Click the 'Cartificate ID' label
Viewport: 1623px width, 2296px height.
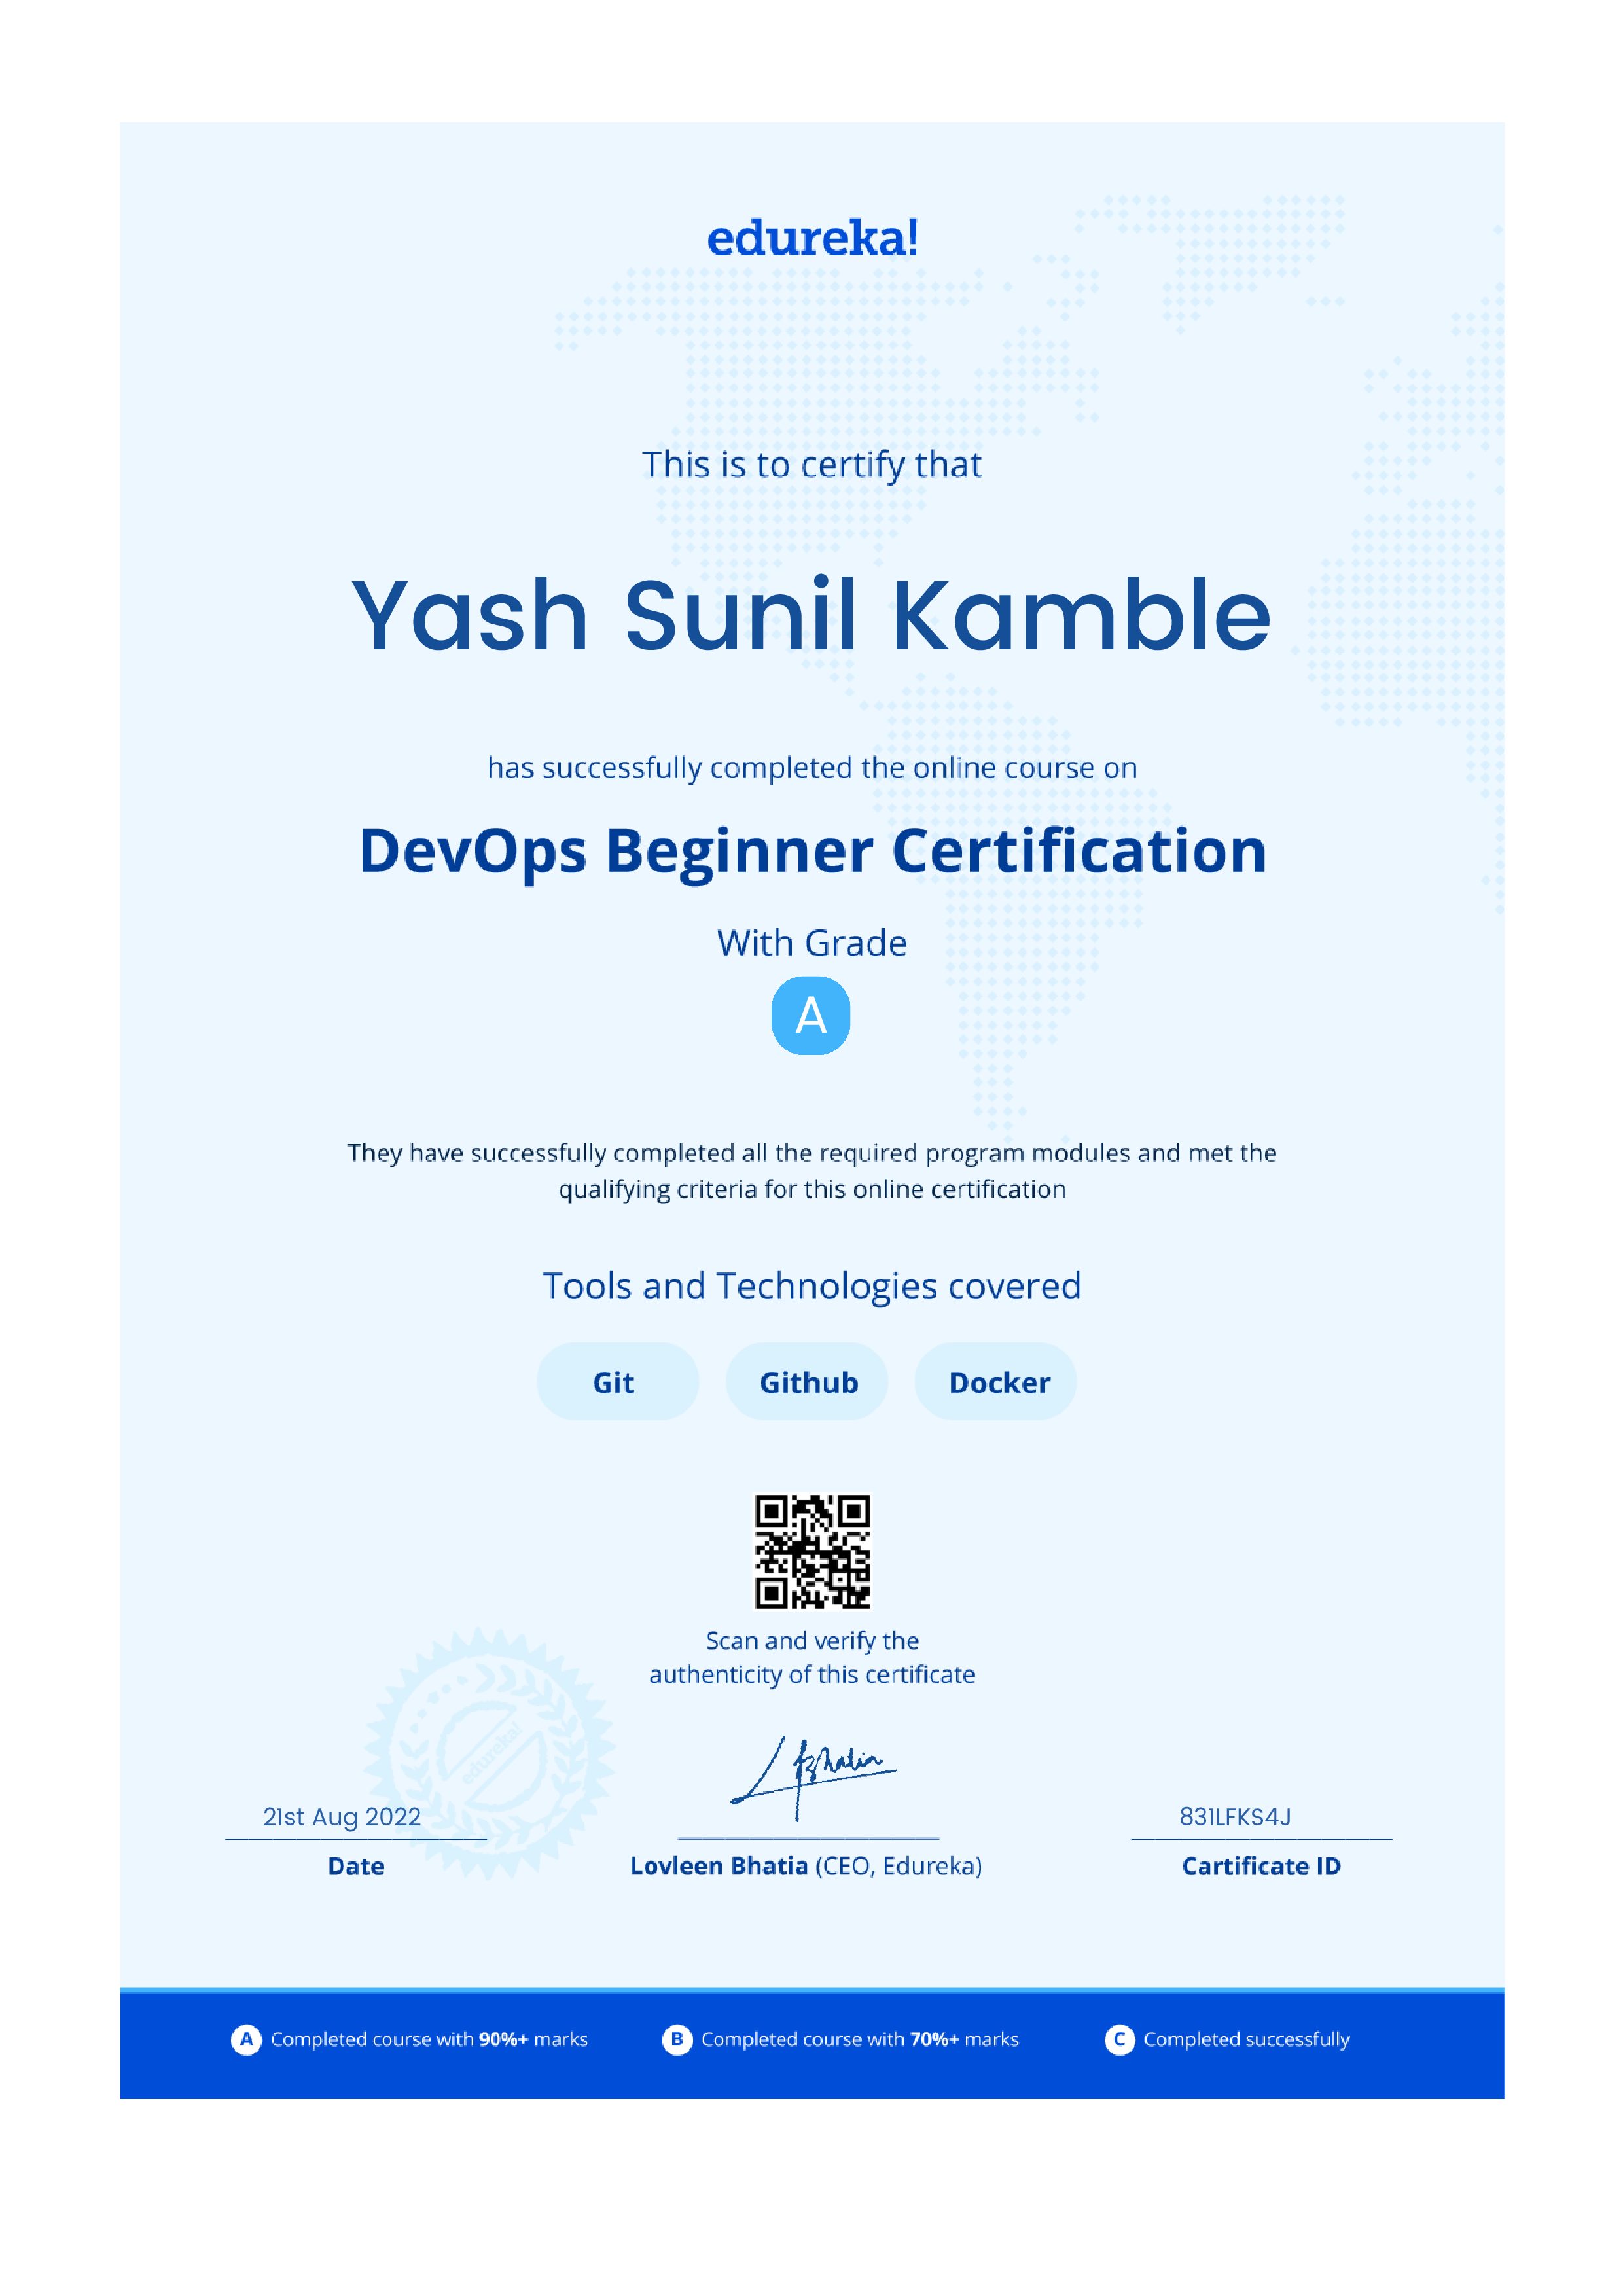point(1261,1866)
